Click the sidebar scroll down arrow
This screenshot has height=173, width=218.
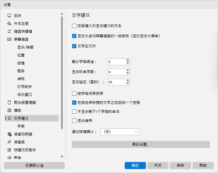point(62,157)
